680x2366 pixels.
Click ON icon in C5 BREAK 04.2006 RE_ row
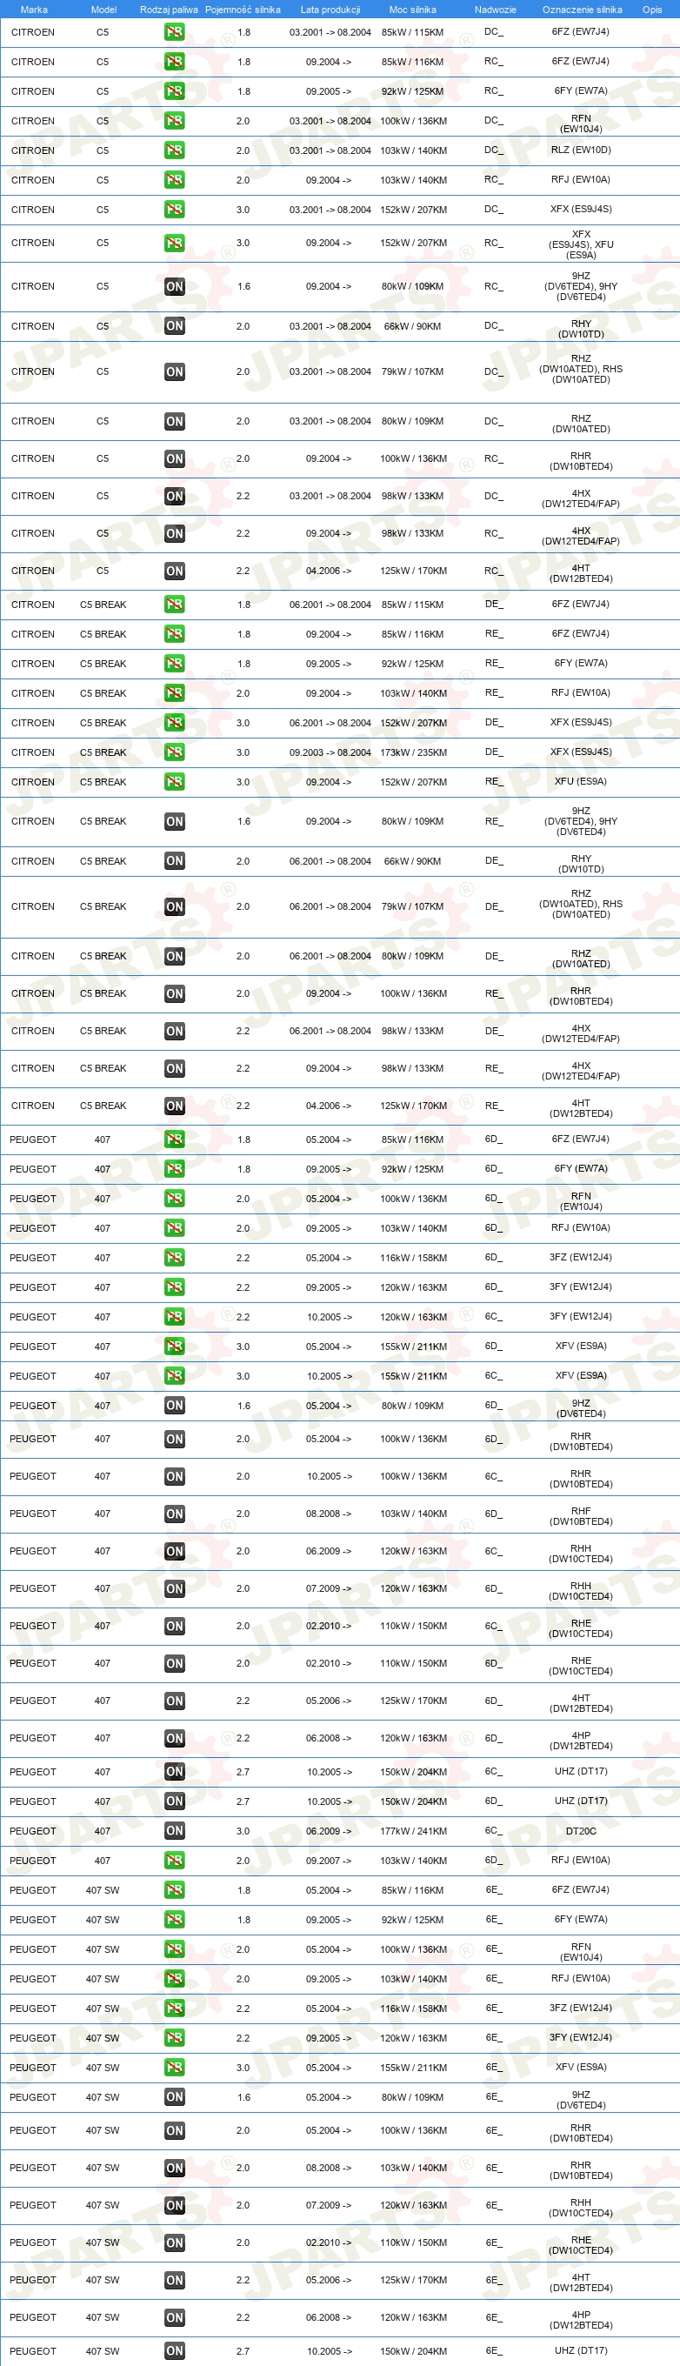click(175, 1106)
